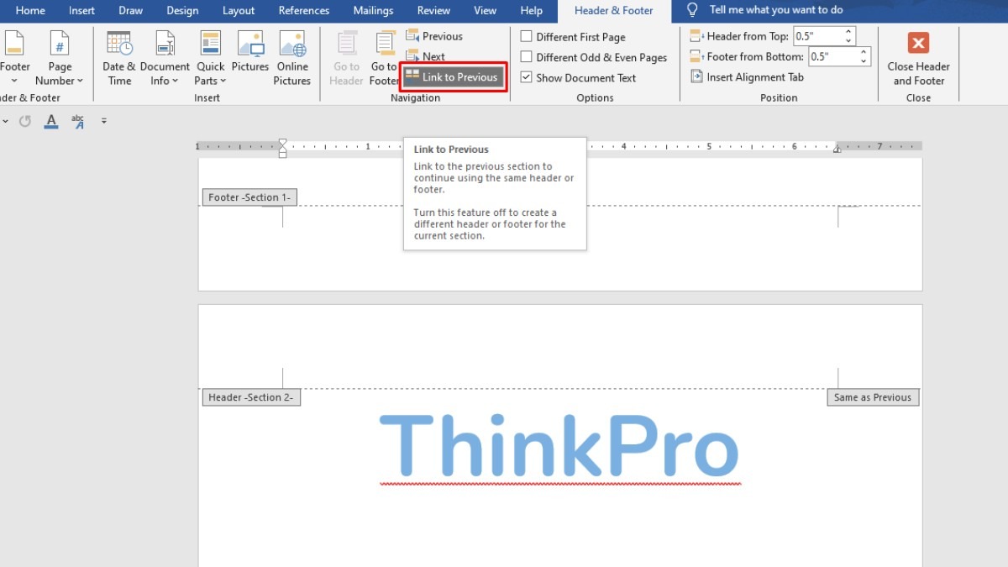Screen dimensions: 1008x567
Task: Click the Footer from Bottom value field
Action: coord(833,56)
